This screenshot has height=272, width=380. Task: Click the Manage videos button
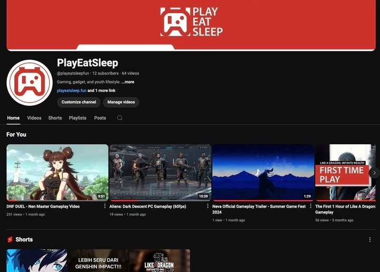121,102
